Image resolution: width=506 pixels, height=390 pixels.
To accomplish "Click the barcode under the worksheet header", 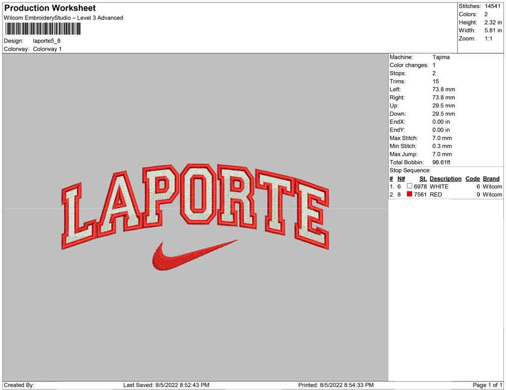I will pyautogui.click(x=42, y=29).
